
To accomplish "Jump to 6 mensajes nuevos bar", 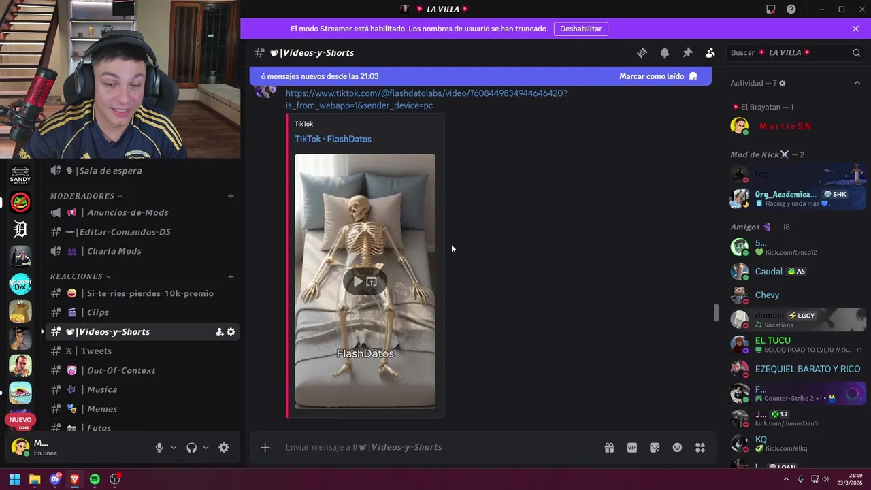I will click(x=480, y=76).
